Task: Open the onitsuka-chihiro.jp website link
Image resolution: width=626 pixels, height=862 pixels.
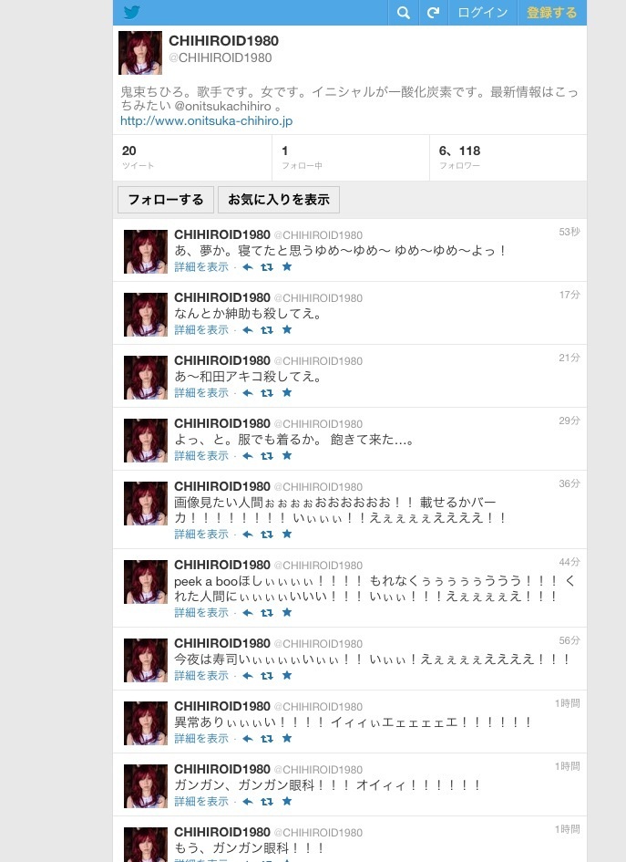Action: point(207,121)
